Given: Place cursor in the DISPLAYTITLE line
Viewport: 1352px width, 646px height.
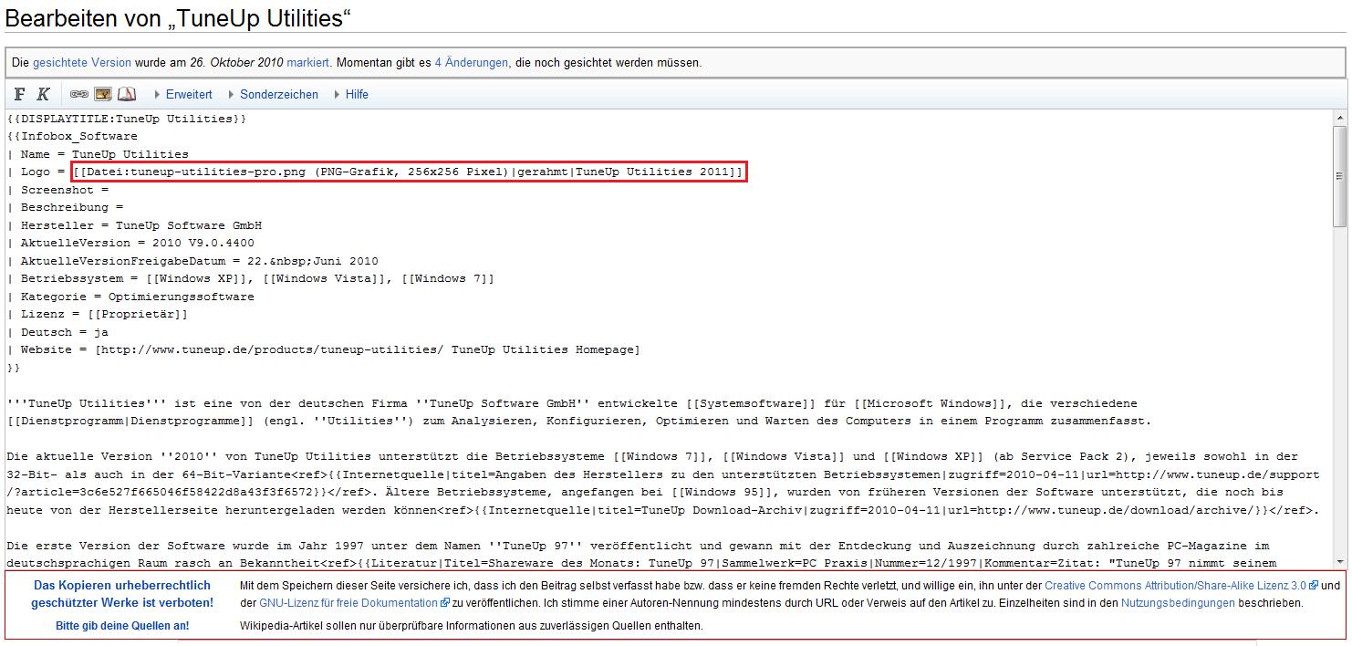Looking at the screenshot, I should click(128, 119).
